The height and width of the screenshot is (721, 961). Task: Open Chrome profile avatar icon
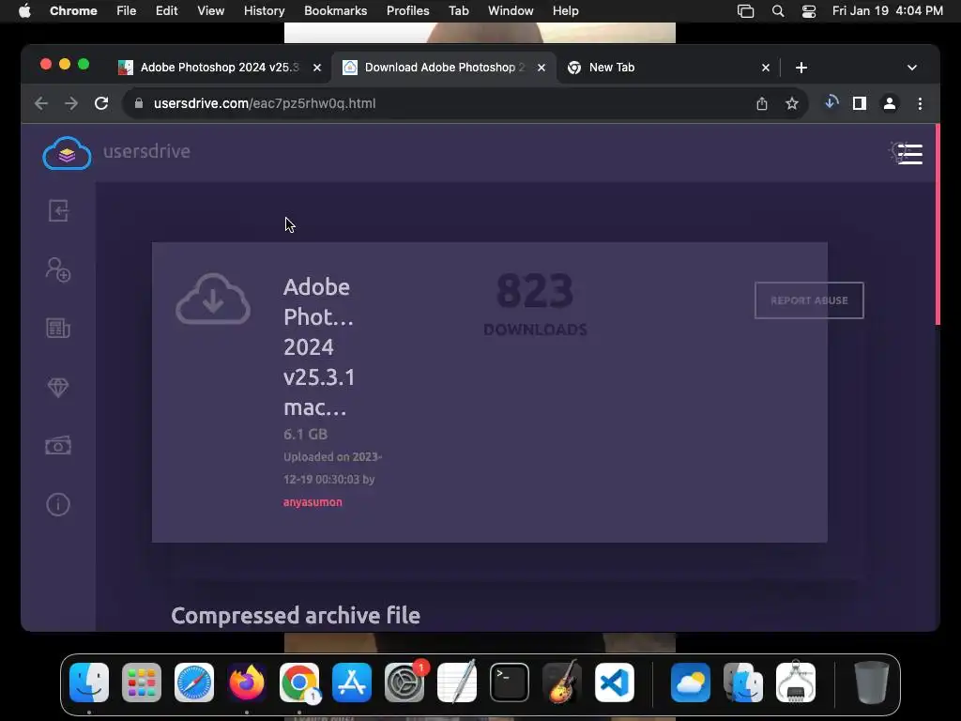pos(890,103)
